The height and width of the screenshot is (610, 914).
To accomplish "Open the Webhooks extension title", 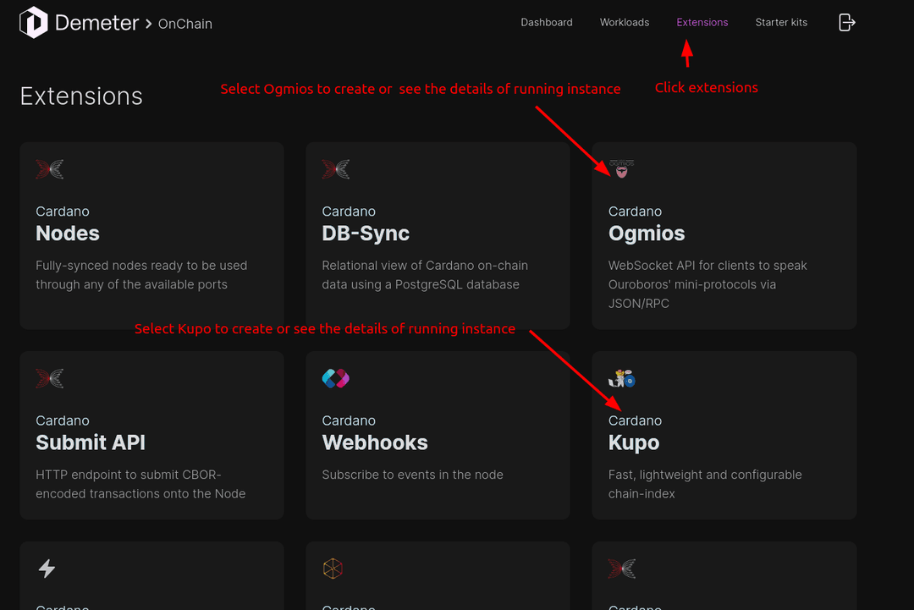I will (x=375, y=442).
